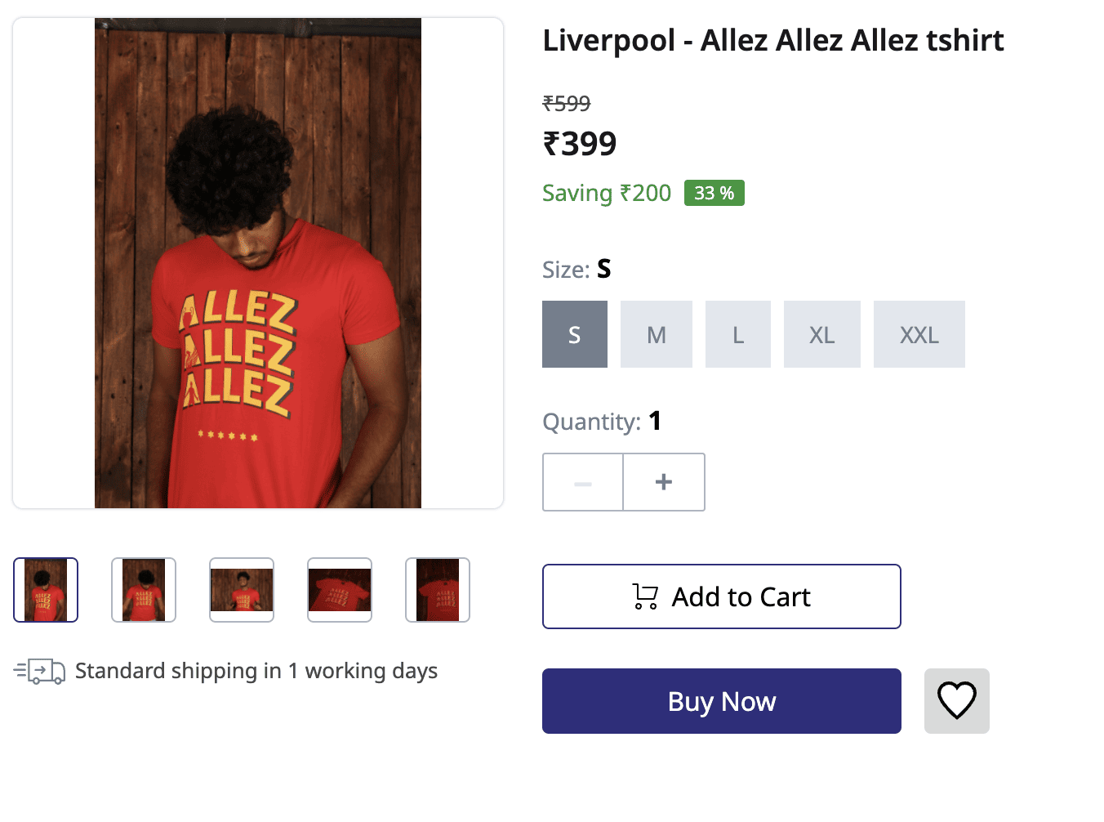Show the third thumbnail image
This screenshot has height=822, width=1104.
(x=242, y=590)
